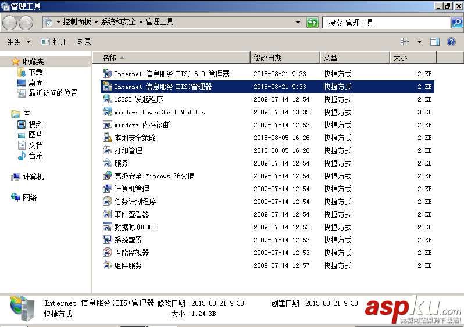Open the help question mark icon
This screenshot has width=464, height=327.
point(451,42)
